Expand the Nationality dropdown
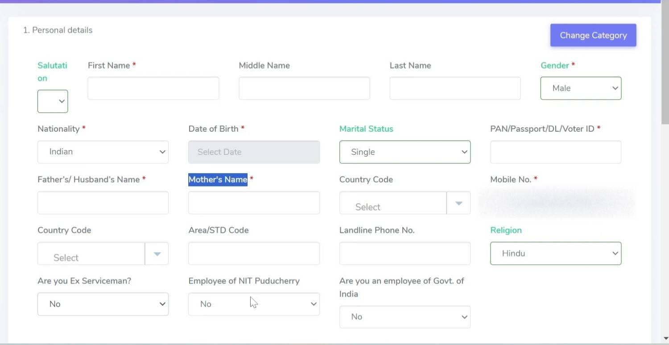 (x=103, y=152)
